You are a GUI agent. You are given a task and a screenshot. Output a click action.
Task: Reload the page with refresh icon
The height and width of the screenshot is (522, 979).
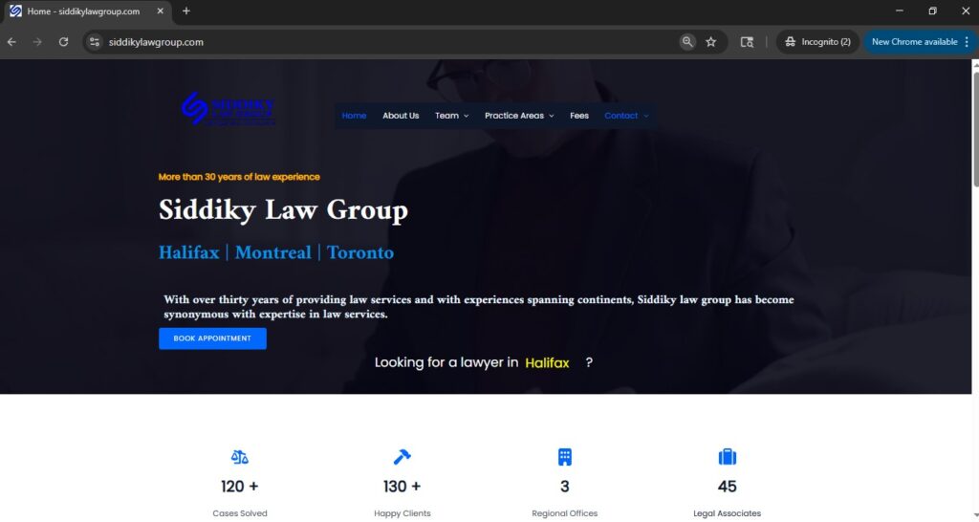pyautogui.click(x=63, y=42)
